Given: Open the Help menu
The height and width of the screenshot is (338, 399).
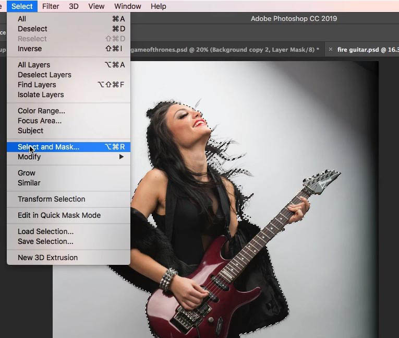Looking at the screenshot, I should [158, 6].
